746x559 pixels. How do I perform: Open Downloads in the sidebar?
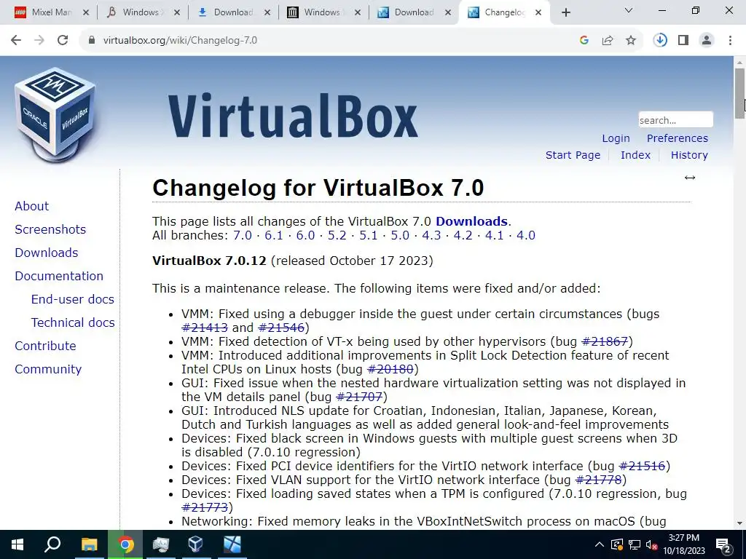click(x=46, y=253)
